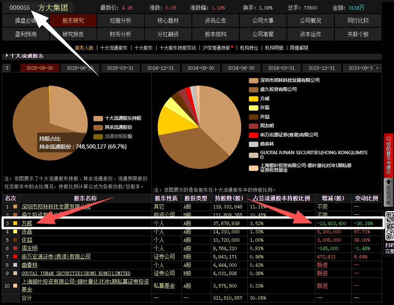This screenshot has width=394, height=305.
Task: Open 机构持仓 sub-section
Action: 249,48
